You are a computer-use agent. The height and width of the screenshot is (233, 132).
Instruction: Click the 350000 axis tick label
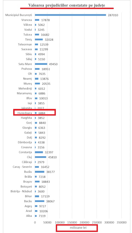121,222
